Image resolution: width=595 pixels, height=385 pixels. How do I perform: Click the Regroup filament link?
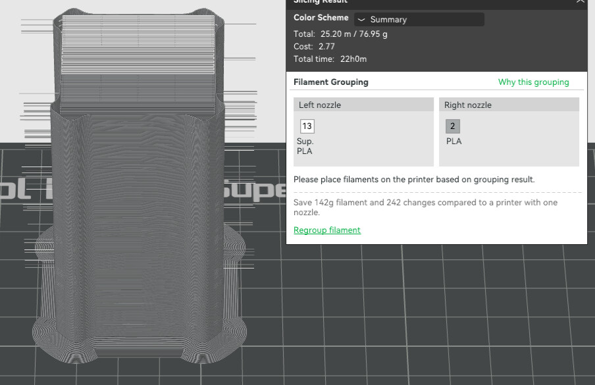pos(326,230)
